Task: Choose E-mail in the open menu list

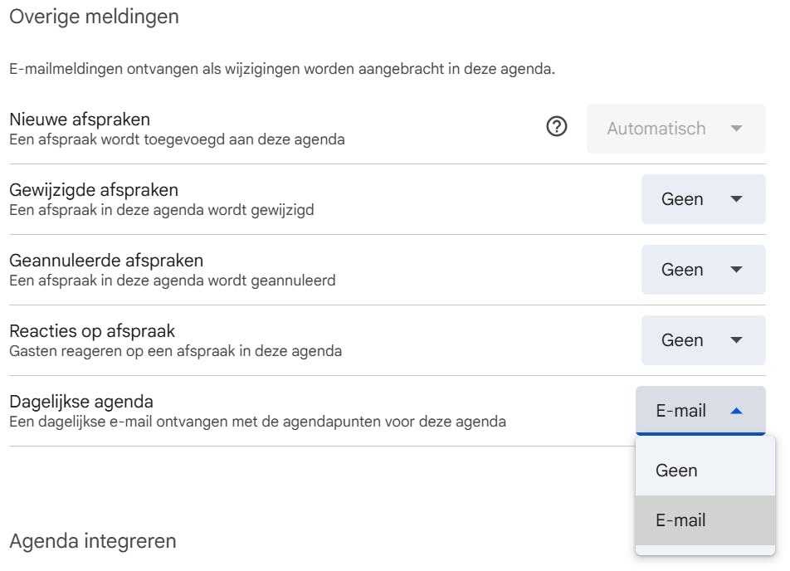Action: (680, 520)
